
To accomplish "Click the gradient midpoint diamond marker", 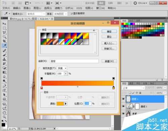I will point(78,87).
